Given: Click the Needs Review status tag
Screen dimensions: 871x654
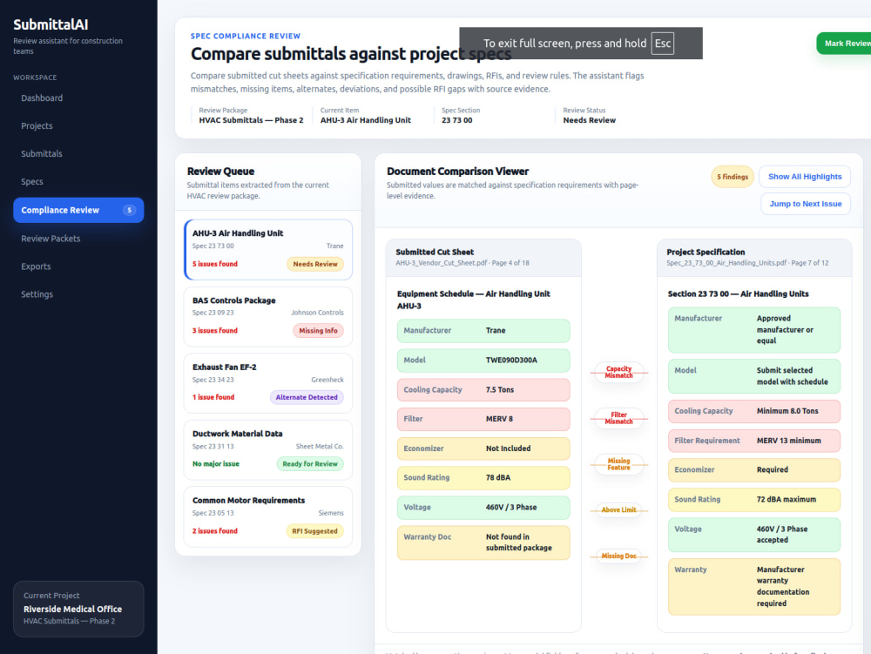Looking at the screenshot, I should point(315,264).
